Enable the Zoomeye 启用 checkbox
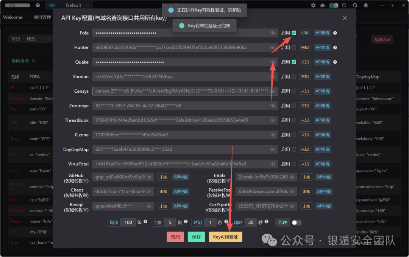This screenshot has width=409, height=257. pyautogui.click(x=294, y=106)
